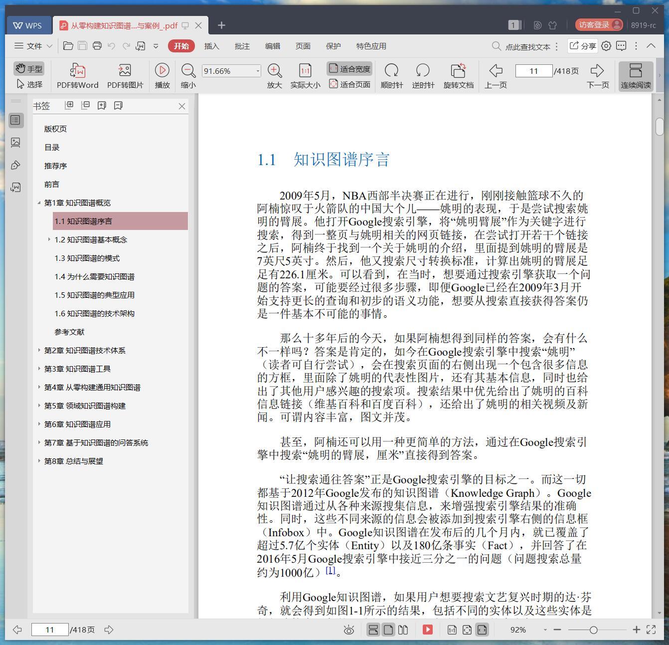Open the settings gear icon
The width and height of the screenshot is (669, 645).
point(606,46)
